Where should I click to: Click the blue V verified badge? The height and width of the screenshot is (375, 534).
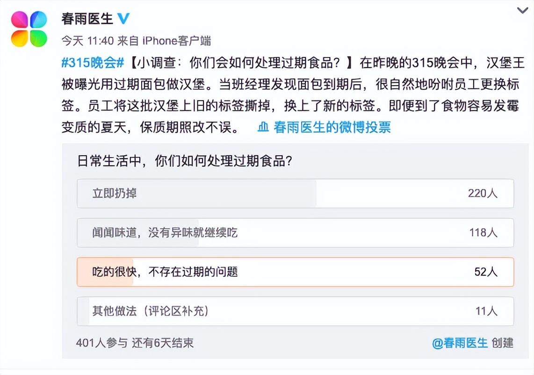tap(123, 19)
